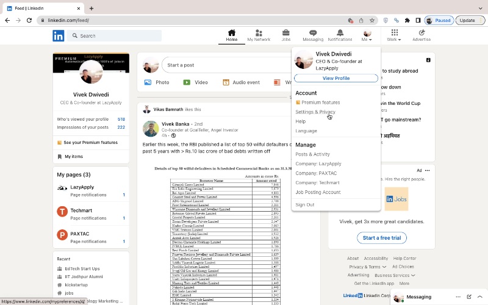Open the Jobs briefcase icon
This screenshot has height=305, width=488.
(285, 33)
